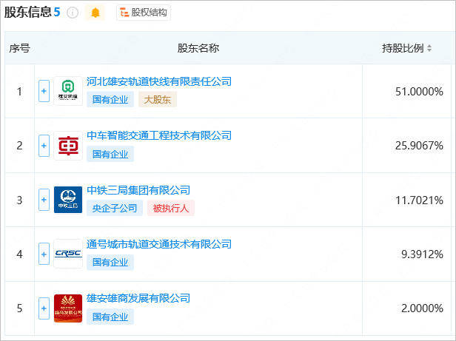Click the CRSC company logo
The width and height of the screenshot is (456, 341).
coord(68,254)
